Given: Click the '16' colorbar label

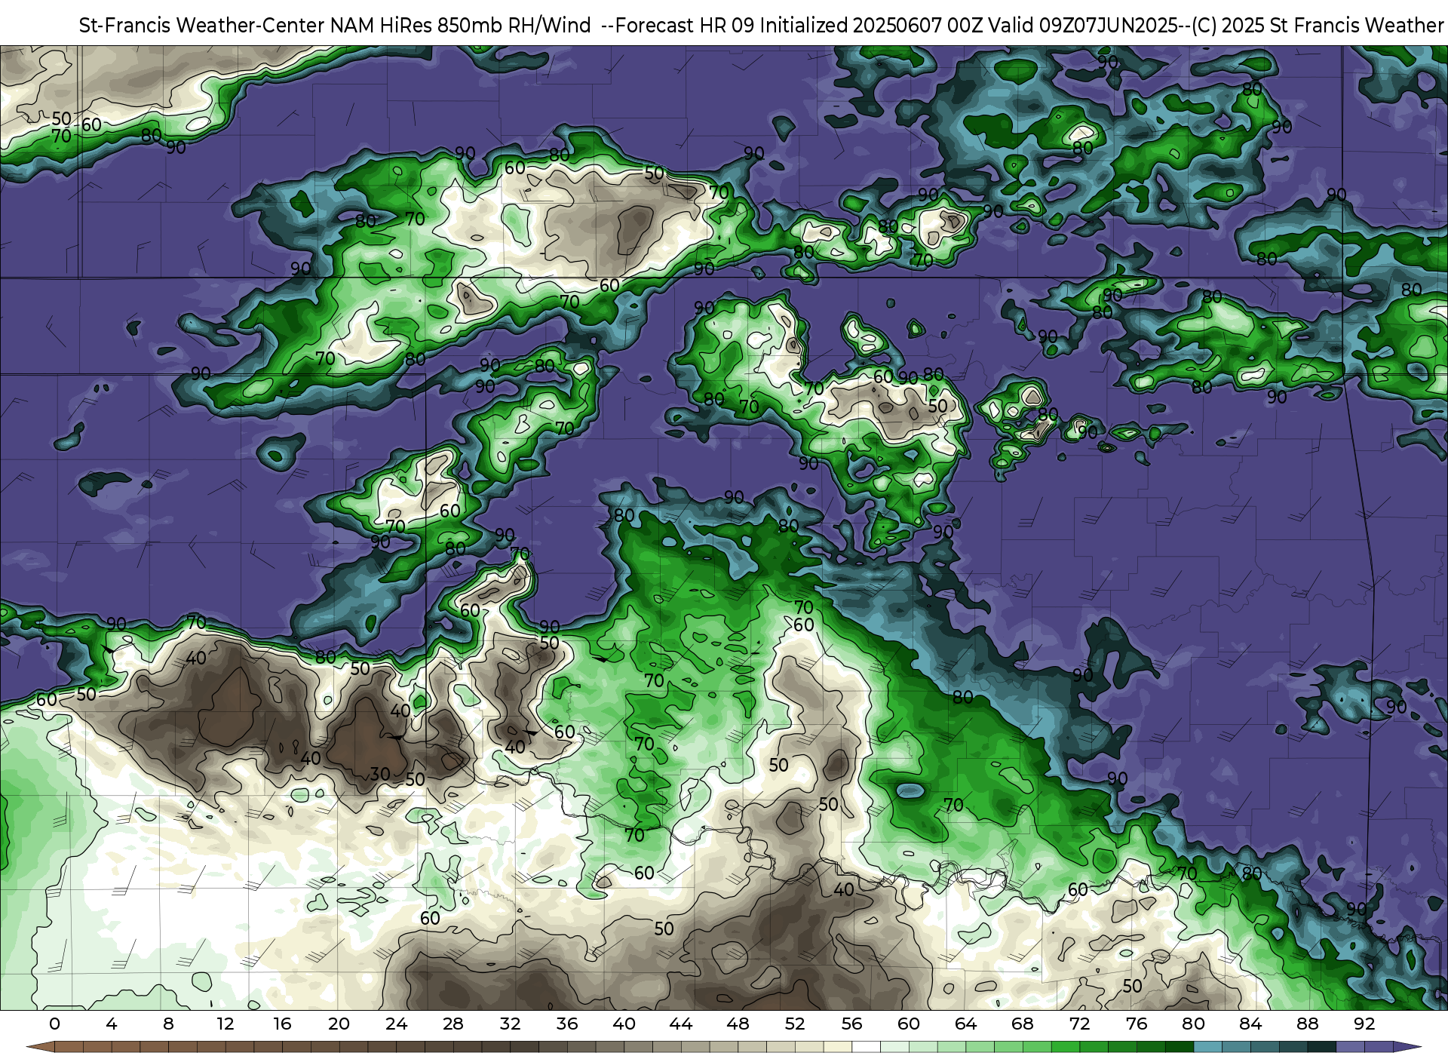Looking at the screenshot, I should click(x=282, y=1024).
